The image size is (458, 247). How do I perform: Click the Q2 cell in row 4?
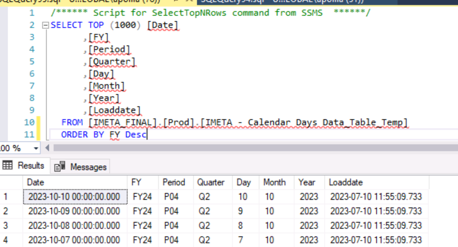[x=204, y=239]
